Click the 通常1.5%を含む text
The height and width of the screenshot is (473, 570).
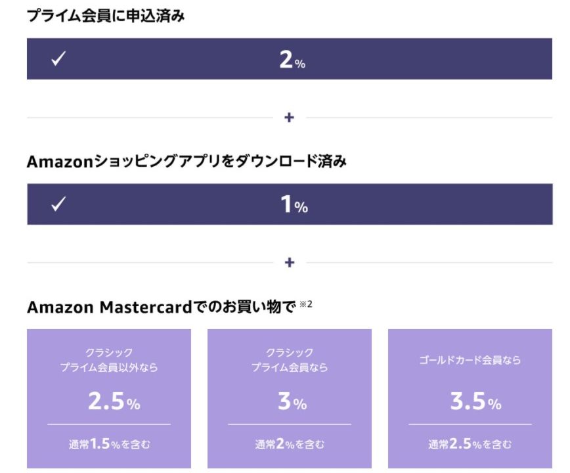pos(109,444)
